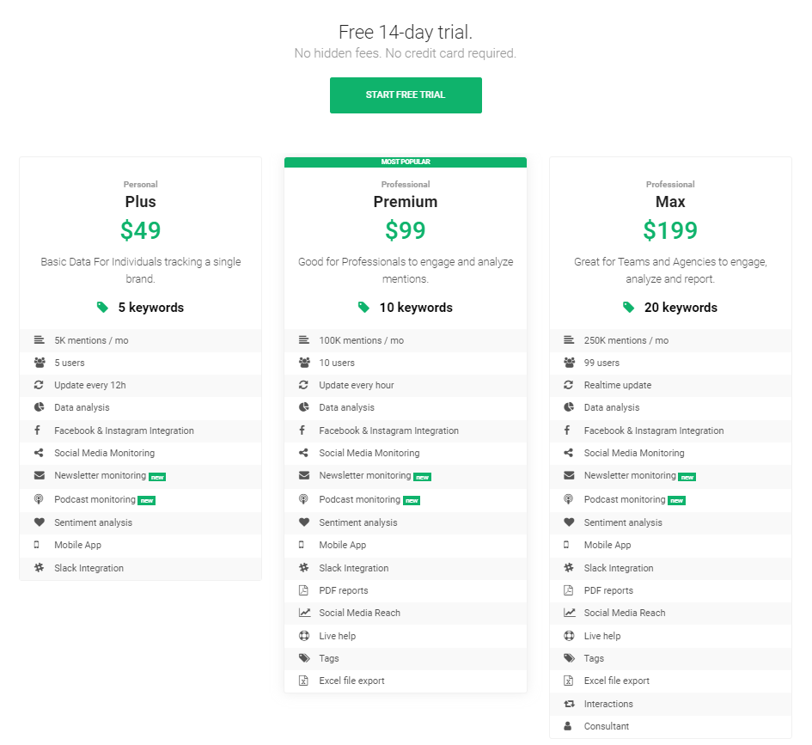
Task: Click the Slack icon in the Plus plan
Action: coord(39,568)
